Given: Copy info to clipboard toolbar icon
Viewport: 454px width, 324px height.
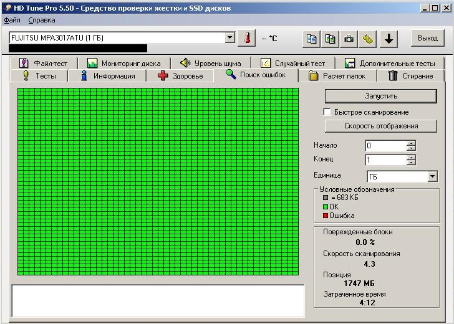Looking at the screenshot, I should click(312, 39).
